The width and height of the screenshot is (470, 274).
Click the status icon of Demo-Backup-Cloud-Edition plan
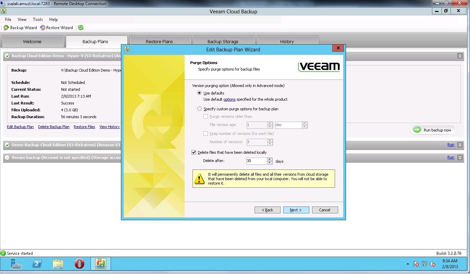point(7,145)
